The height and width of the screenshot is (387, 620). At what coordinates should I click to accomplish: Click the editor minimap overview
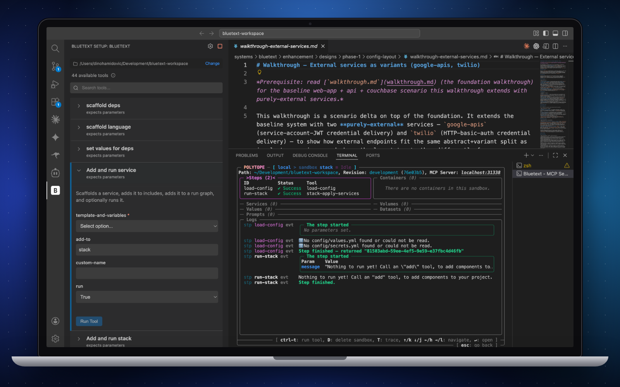tap(553, 104)
